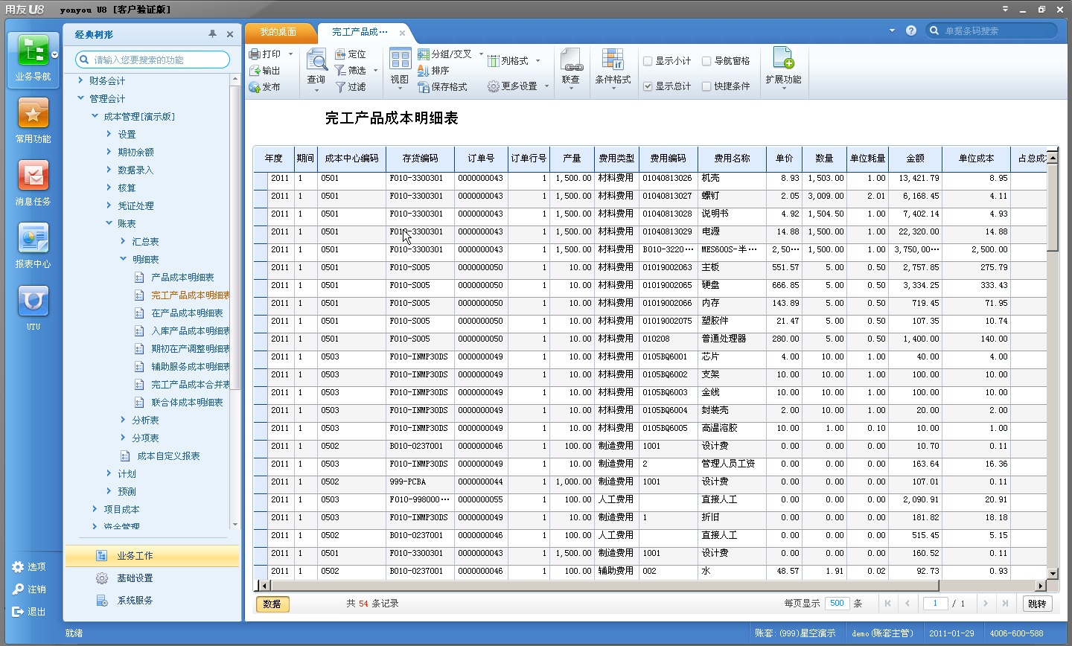Collapse the 管理会计 tree node
The width and height of the screenshot is (1072, 646).
(x=80, y=98)
